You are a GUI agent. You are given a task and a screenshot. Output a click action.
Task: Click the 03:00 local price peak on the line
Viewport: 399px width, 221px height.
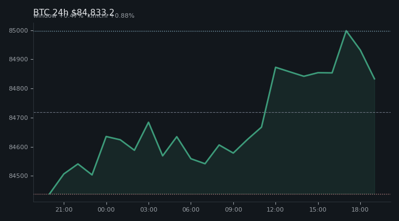click(x=149, y=122)
